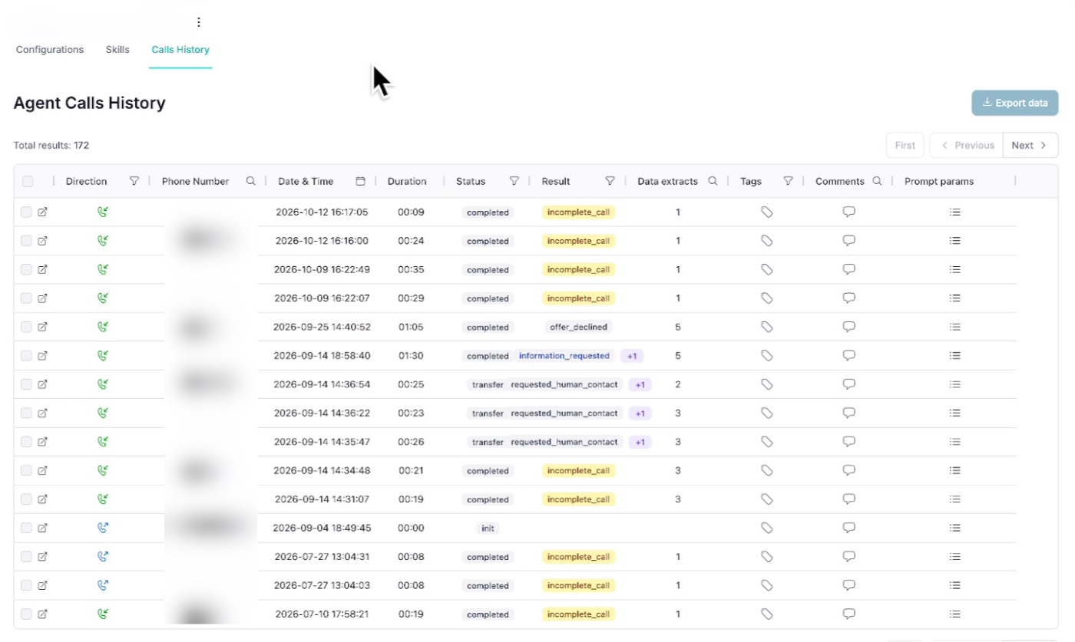Switch to the Configurations tab
The height and width of the screenshot is (642, 1075).
[x=50, y=50]
